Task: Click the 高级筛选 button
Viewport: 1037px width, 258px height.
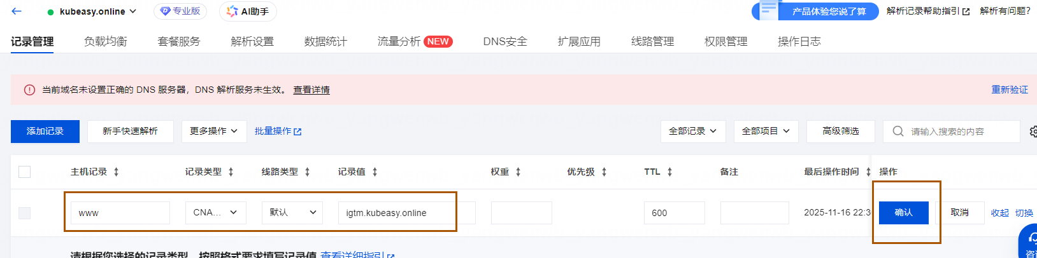Action: click(841, 132)
